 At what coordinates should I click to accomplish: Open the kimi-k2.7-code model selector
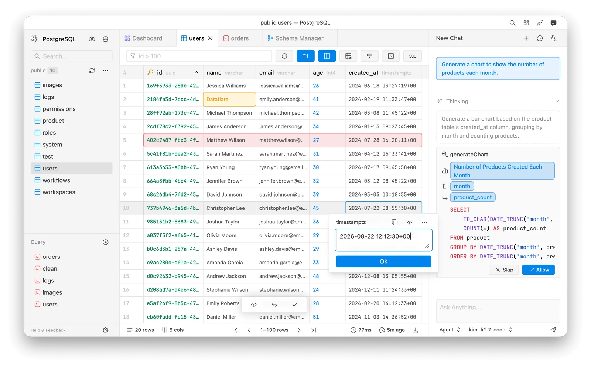click(x=491, y=330)
